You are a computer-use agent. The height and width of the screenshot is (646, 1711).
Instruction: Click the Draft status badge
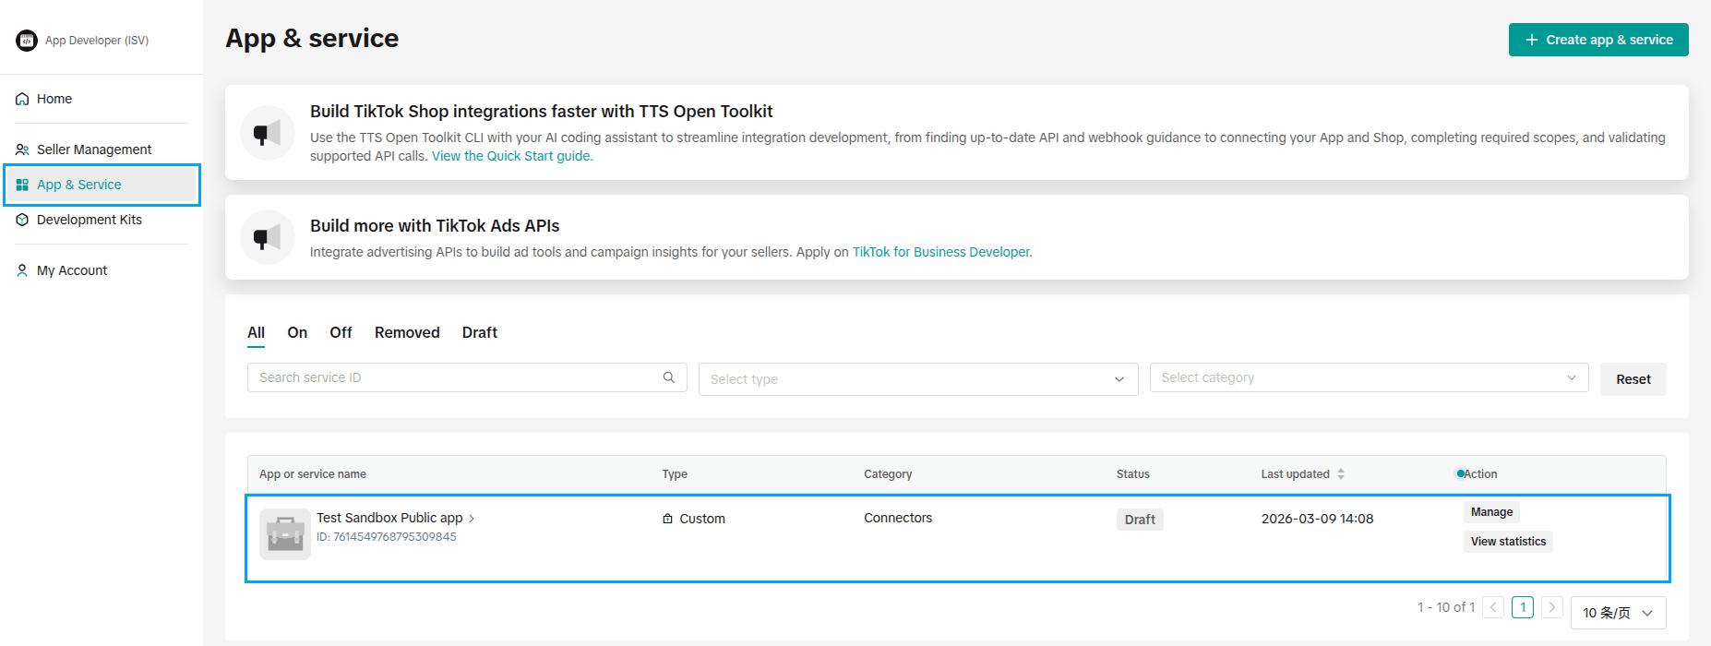tap(1140, 520)
